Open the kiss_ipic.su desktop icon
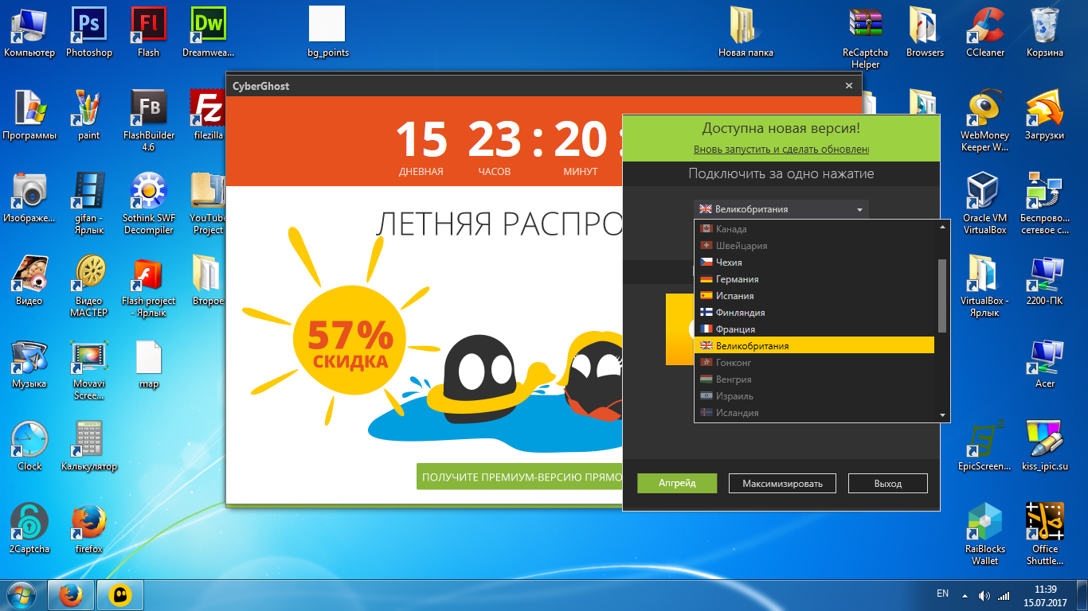Image resolution: width=1088 pixels, height=611 pixels. (x=1045, y=446)
